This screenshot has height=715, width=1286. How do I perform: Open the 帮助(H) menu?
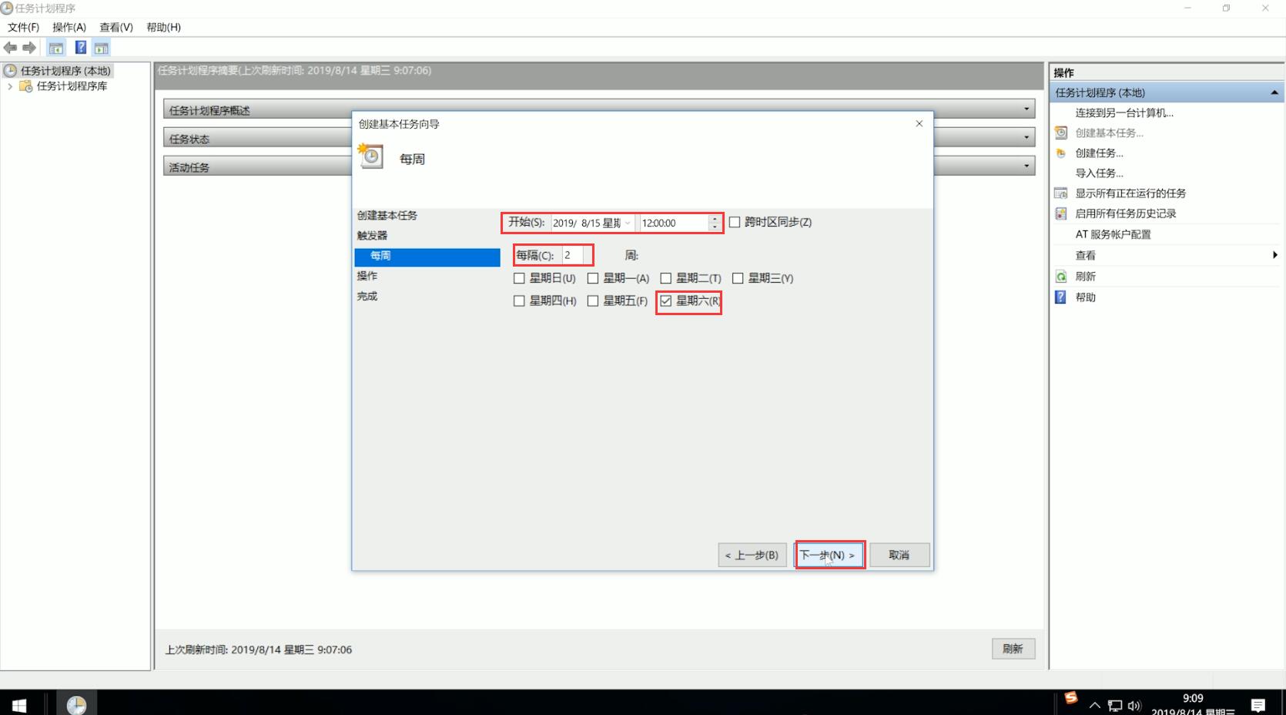163,27
